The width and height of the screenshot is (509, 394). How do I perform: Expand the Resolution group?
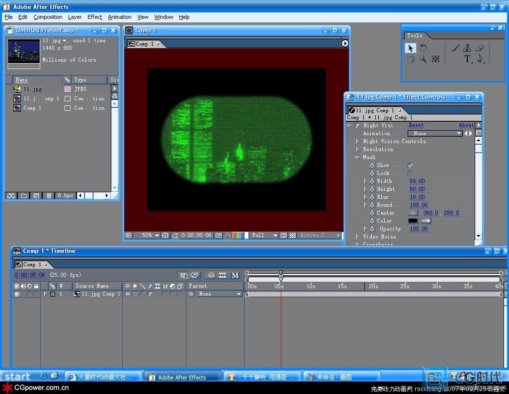pos(357,149)
